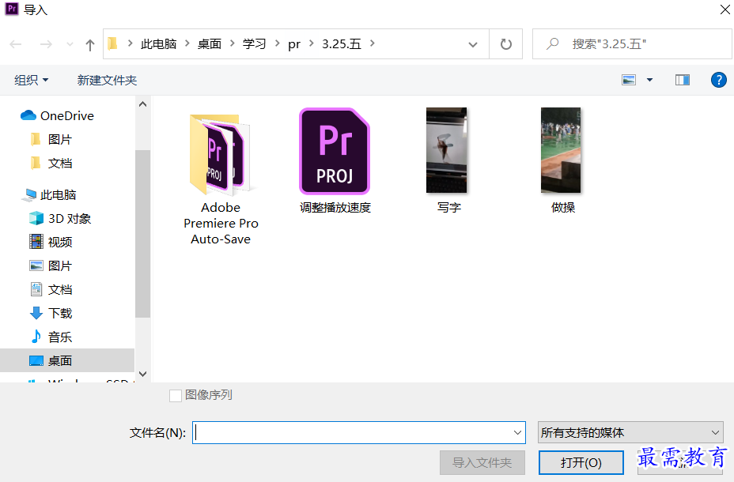This screenshot has height=482, width=734.
Task: Click the navigation pane scrollbar thumb
Action: [143, 234]
